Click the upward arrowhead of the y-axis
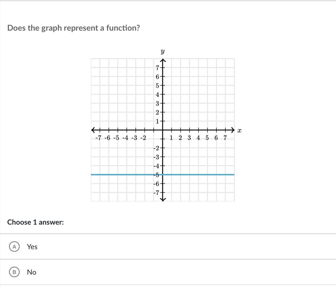The width and height of the screenshot is (336, 288). tap(163, 61)
